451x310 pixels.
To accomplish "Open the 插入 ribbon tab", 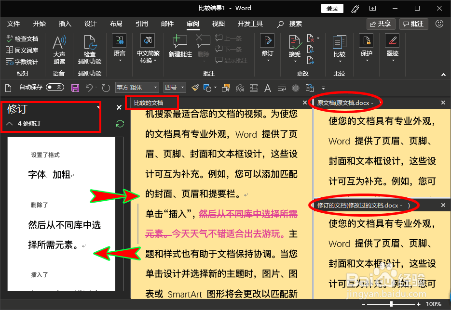I will point(65,23).
